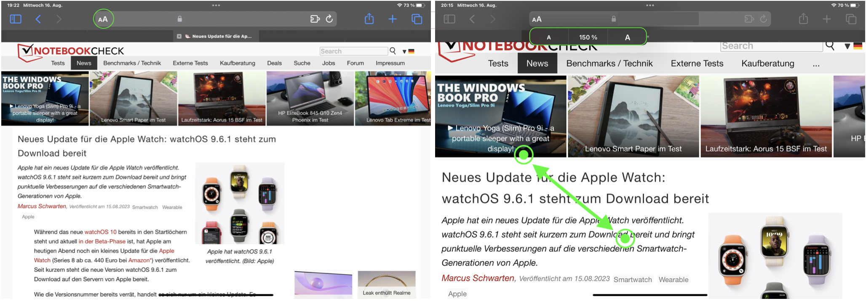
Task: Open Lenovo Tab Extreme im Test thumbnail
Action: tap(393, 98)
